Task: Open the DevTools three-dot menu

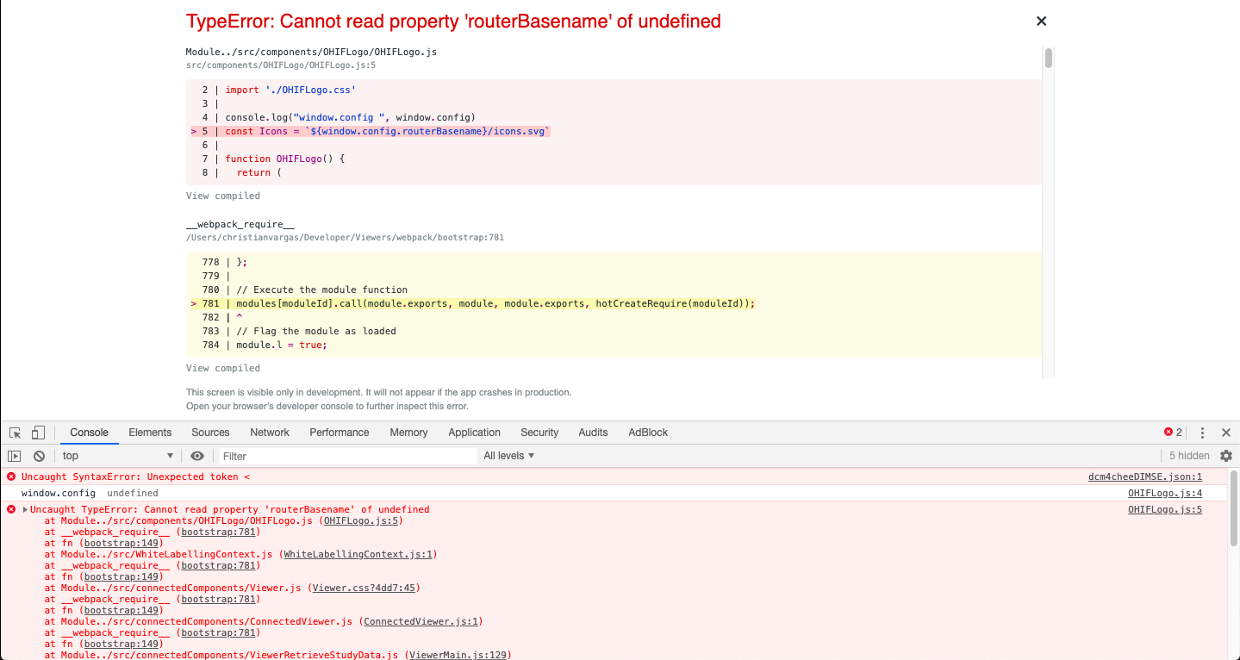Action: pos(1202,432)
